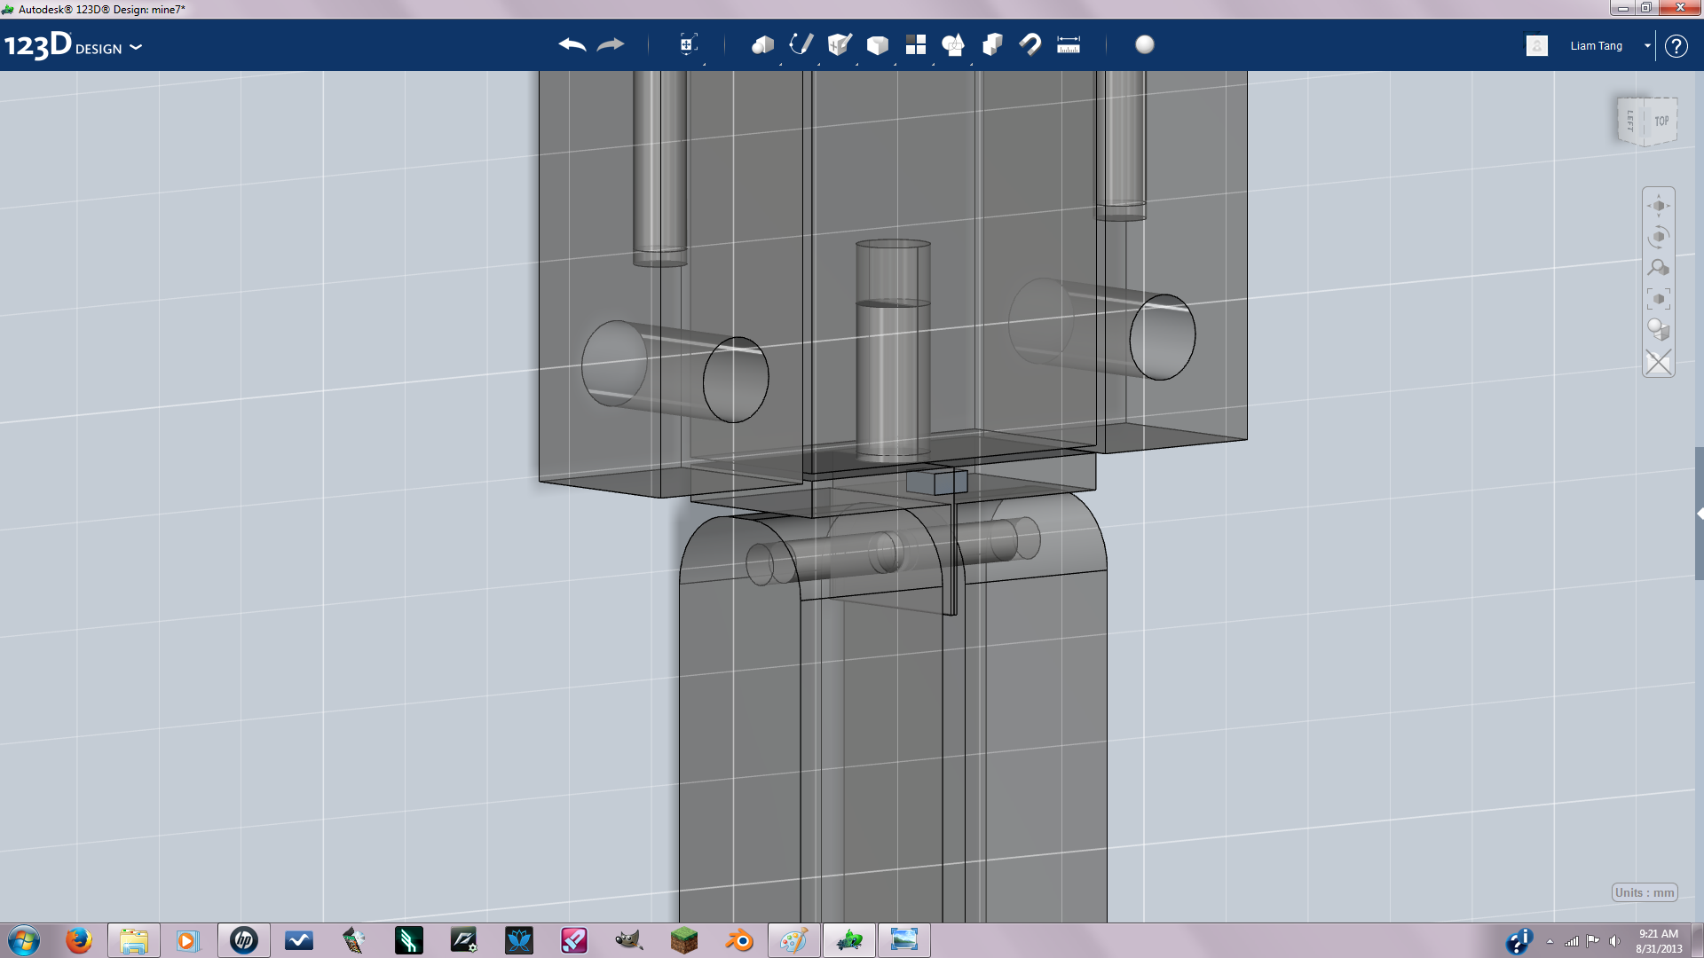Open the Windows Start menu
Viewport: 1704px width, 958px height.
[x=24, y=940]
